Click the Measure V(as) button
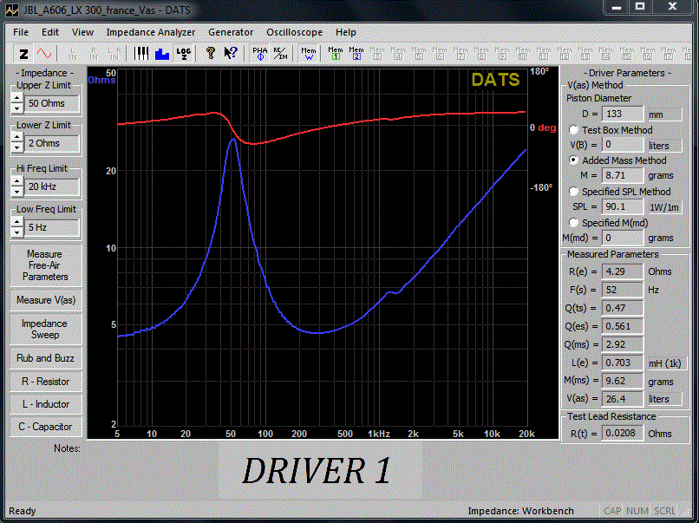The width and height of the screenshot is (699, 523). point(45,300)
